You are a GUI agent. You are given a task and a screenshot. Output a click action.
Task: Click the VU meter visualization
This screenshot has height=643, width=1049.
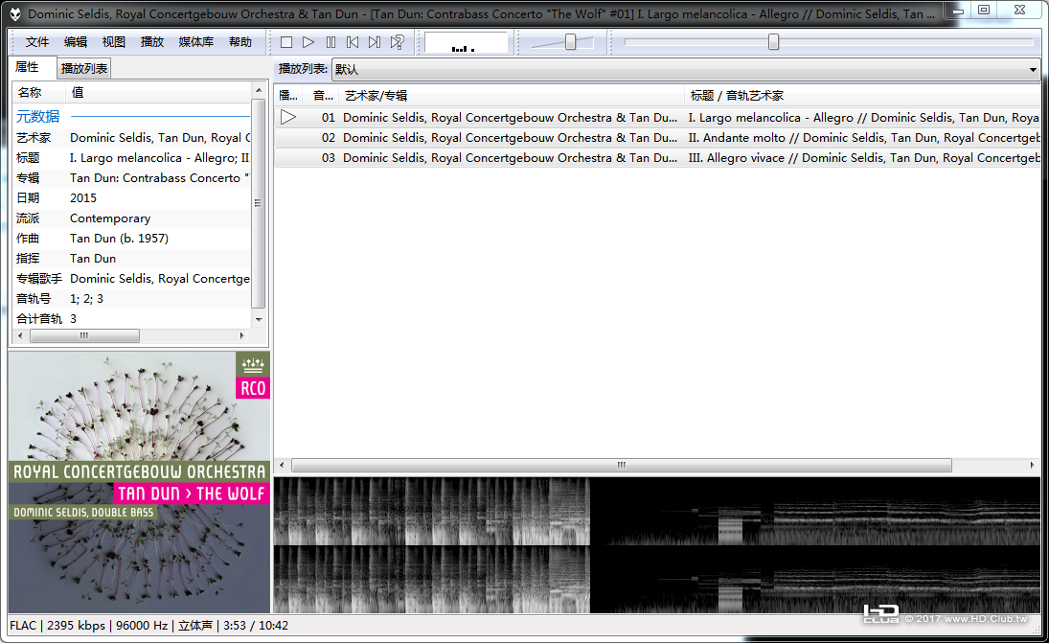pyautogui.click(x=466, y=42)
